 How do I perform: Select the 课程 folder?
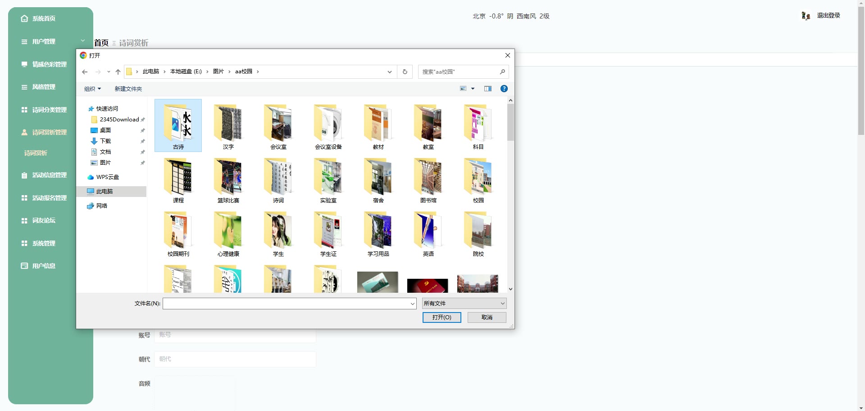[178, 179]
